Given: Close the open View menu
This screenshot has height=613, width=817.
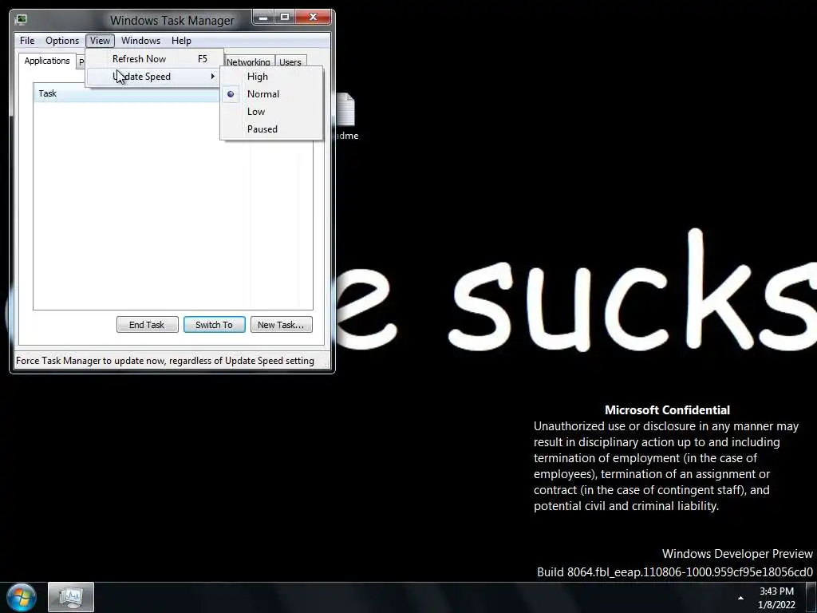Looking at the screenshot, I should [100, 41].
